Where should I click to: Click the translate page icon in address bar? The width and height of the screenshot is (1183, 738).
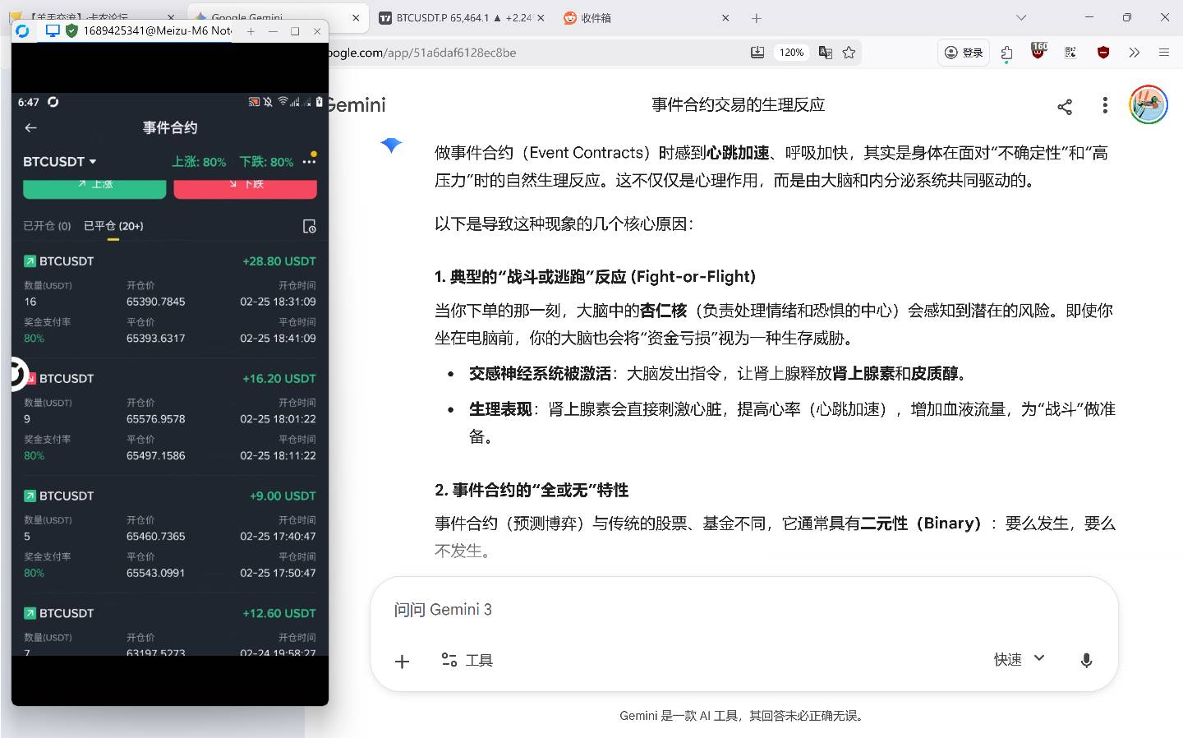tap(826, 53)
